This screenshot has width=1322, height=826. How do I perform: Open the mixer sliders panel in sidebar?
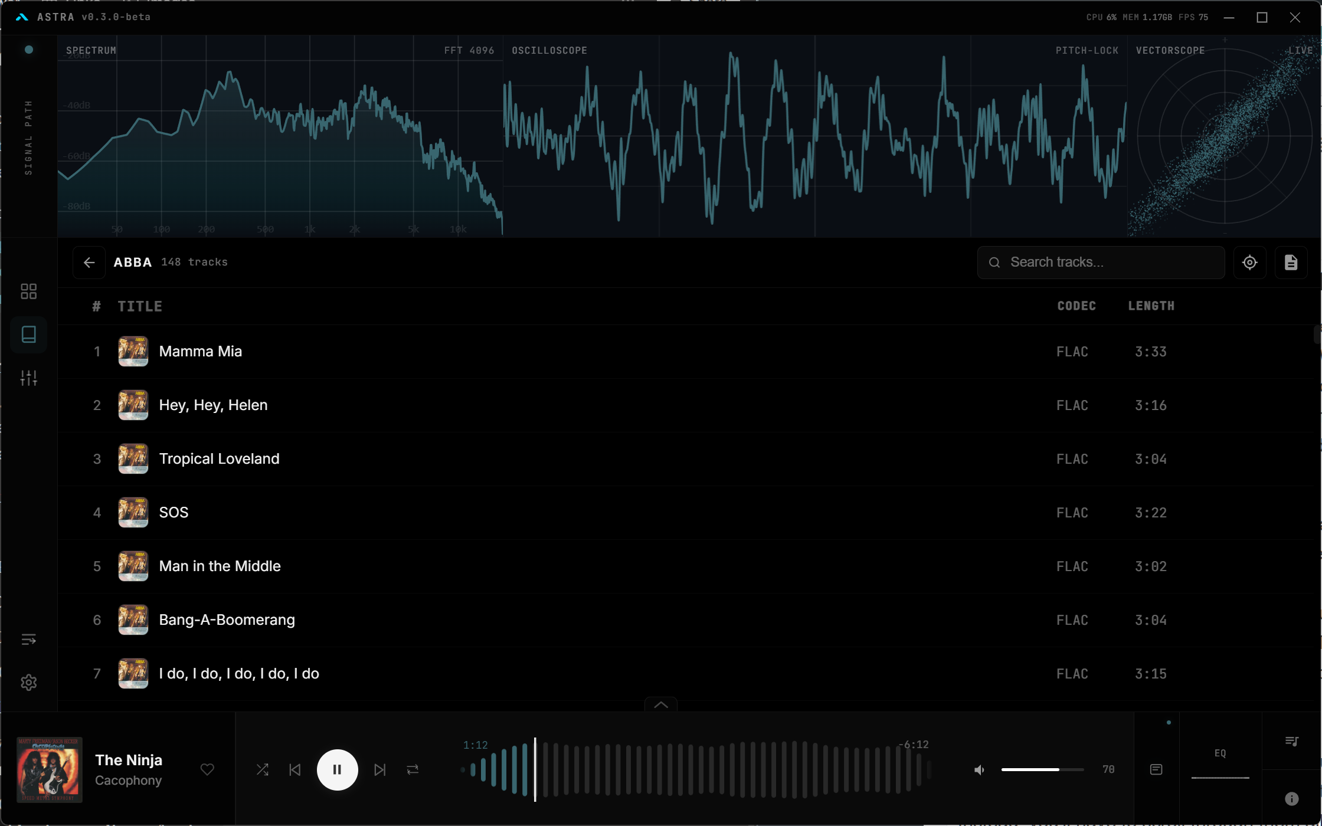(x=28, y=378)
